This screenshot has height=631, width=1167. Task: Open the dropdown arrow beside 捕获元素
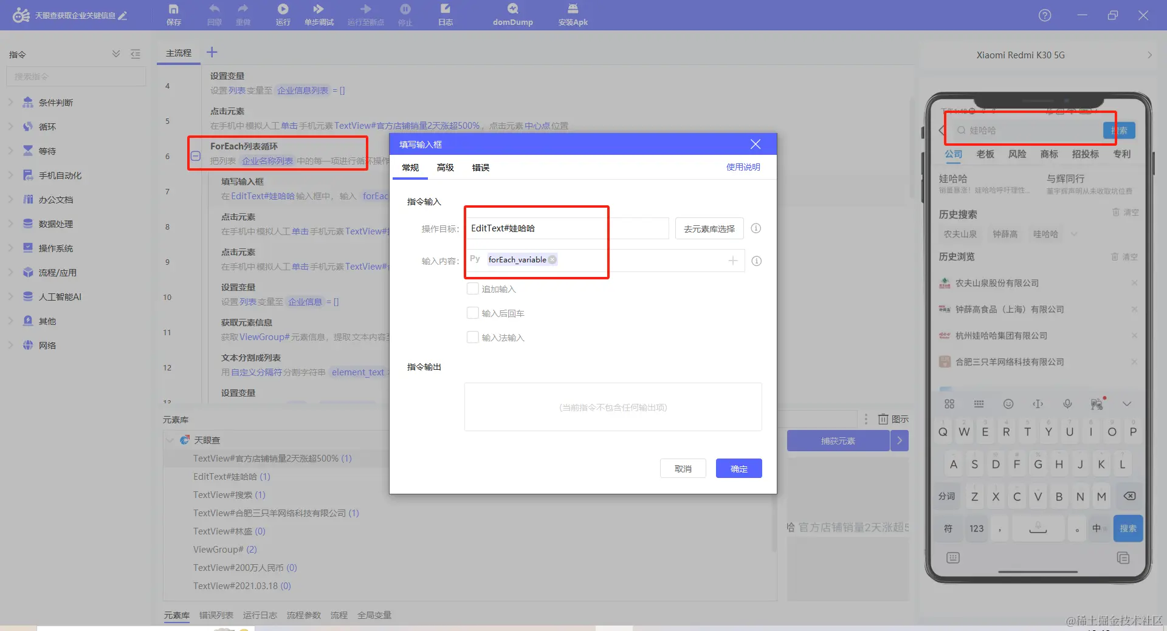900,441
